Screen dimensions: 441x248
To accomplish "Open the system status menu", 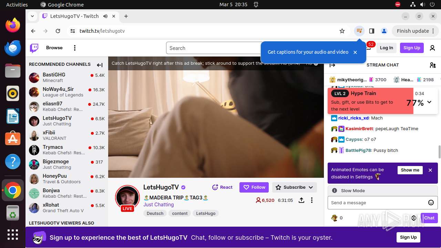I will point(422,4).
